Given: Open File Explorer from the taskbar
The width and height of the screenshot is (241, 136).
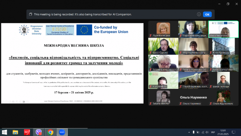Looking at the screenshot, I should pos(15,132).
